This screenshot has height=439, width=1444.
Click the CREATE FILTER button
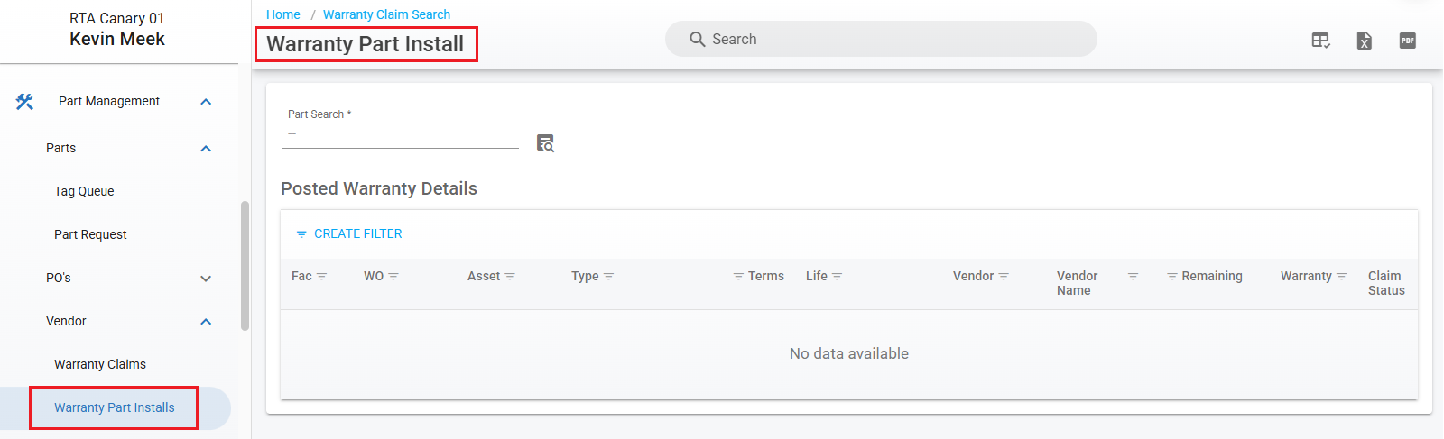349,233
